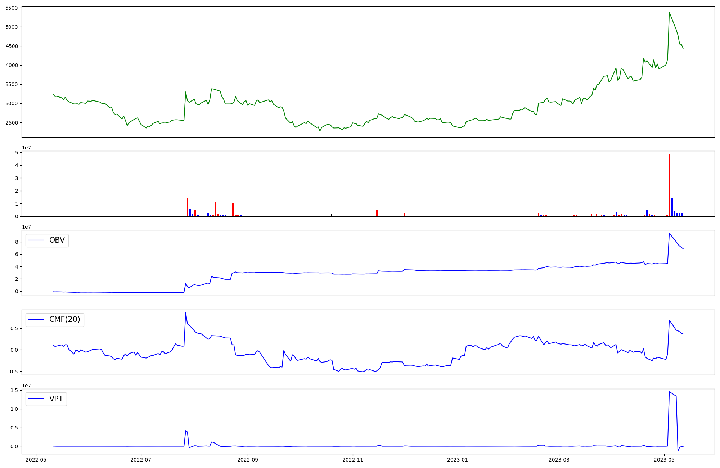Click the 2500 tick on the price axis

12,123
